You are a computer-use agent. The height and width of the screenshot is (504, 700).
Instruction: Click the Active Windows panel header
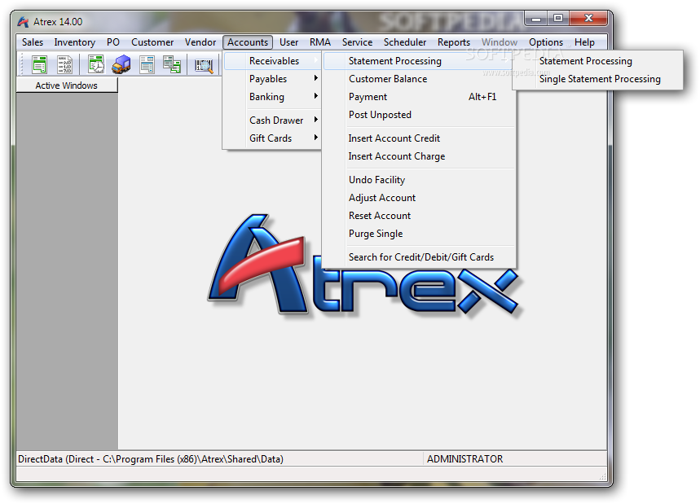coord(67,85)
